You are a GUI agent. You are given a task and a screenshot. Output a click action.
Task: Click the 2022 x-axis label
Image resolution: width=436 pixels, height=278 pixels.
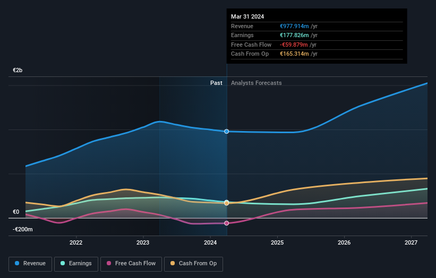click(76, 242)
